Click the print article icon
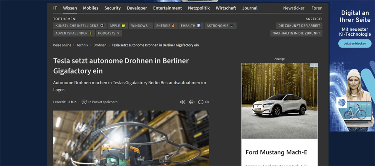The height and width of the screenshot is (166, 375). (192, 102)
